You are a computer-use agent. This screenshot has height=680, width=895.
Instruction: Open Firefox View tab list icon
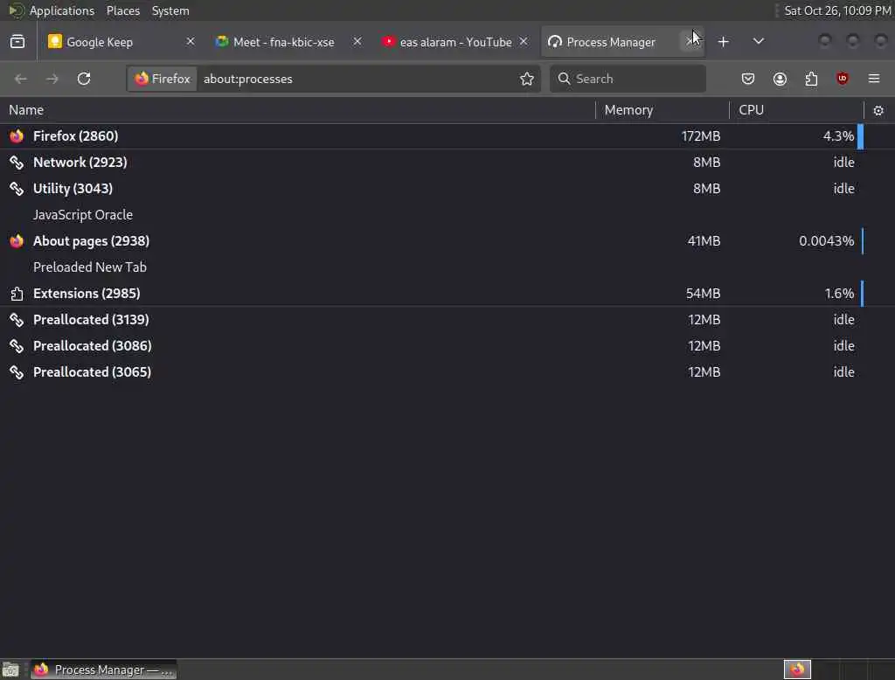click(x=17, y=42)
